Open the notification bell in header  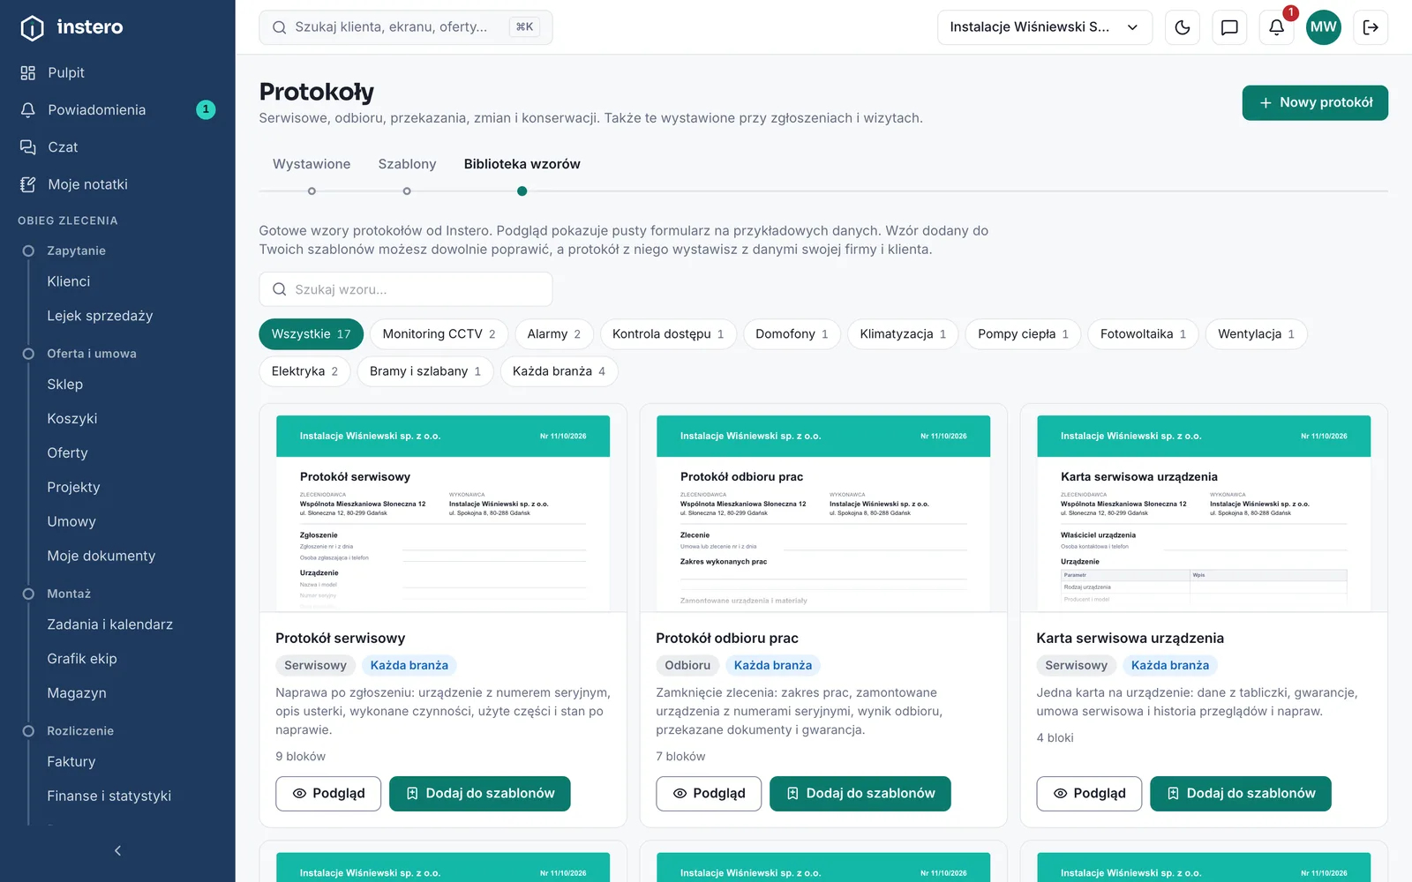coord(1276,27)
